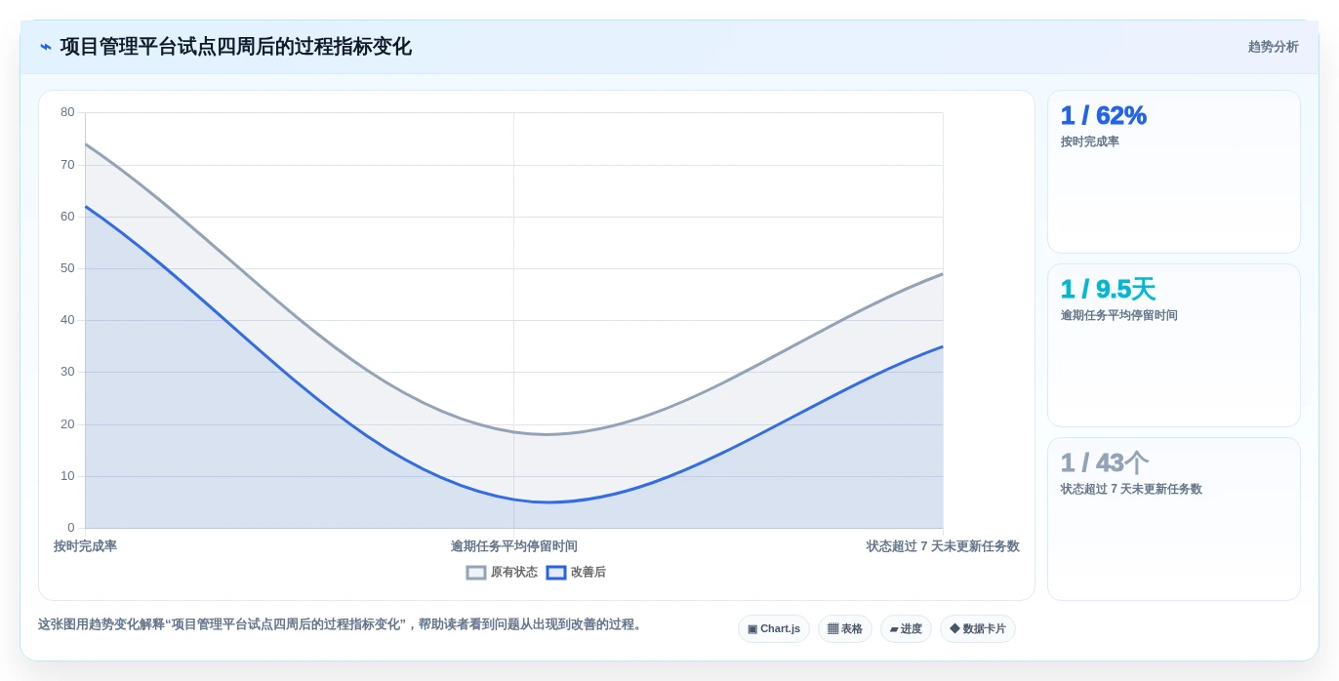The image size is (1339, 681).
Task: Click the lightning icon beside the title
Action: tap(46, 47)
